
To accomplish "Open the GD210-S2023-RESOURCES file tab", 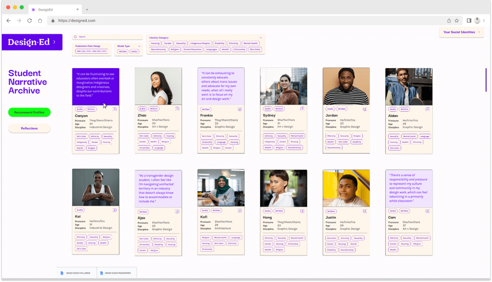I will click(x=116, y=273).
